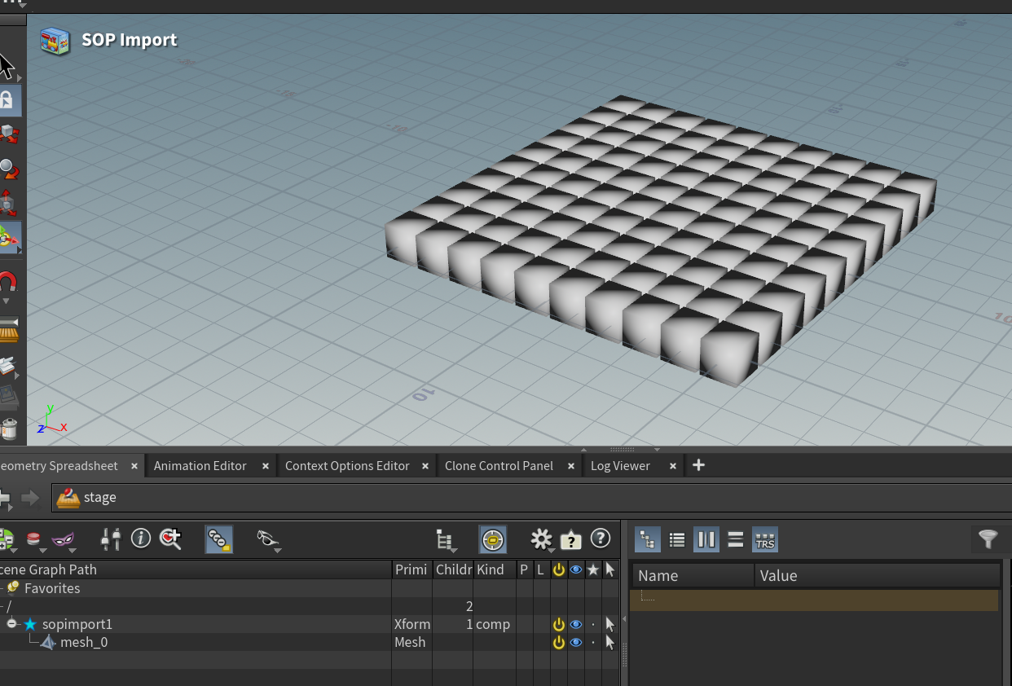Open the Log Viewer tab
The image size is (1012, 686).
[x=620, y=465]
